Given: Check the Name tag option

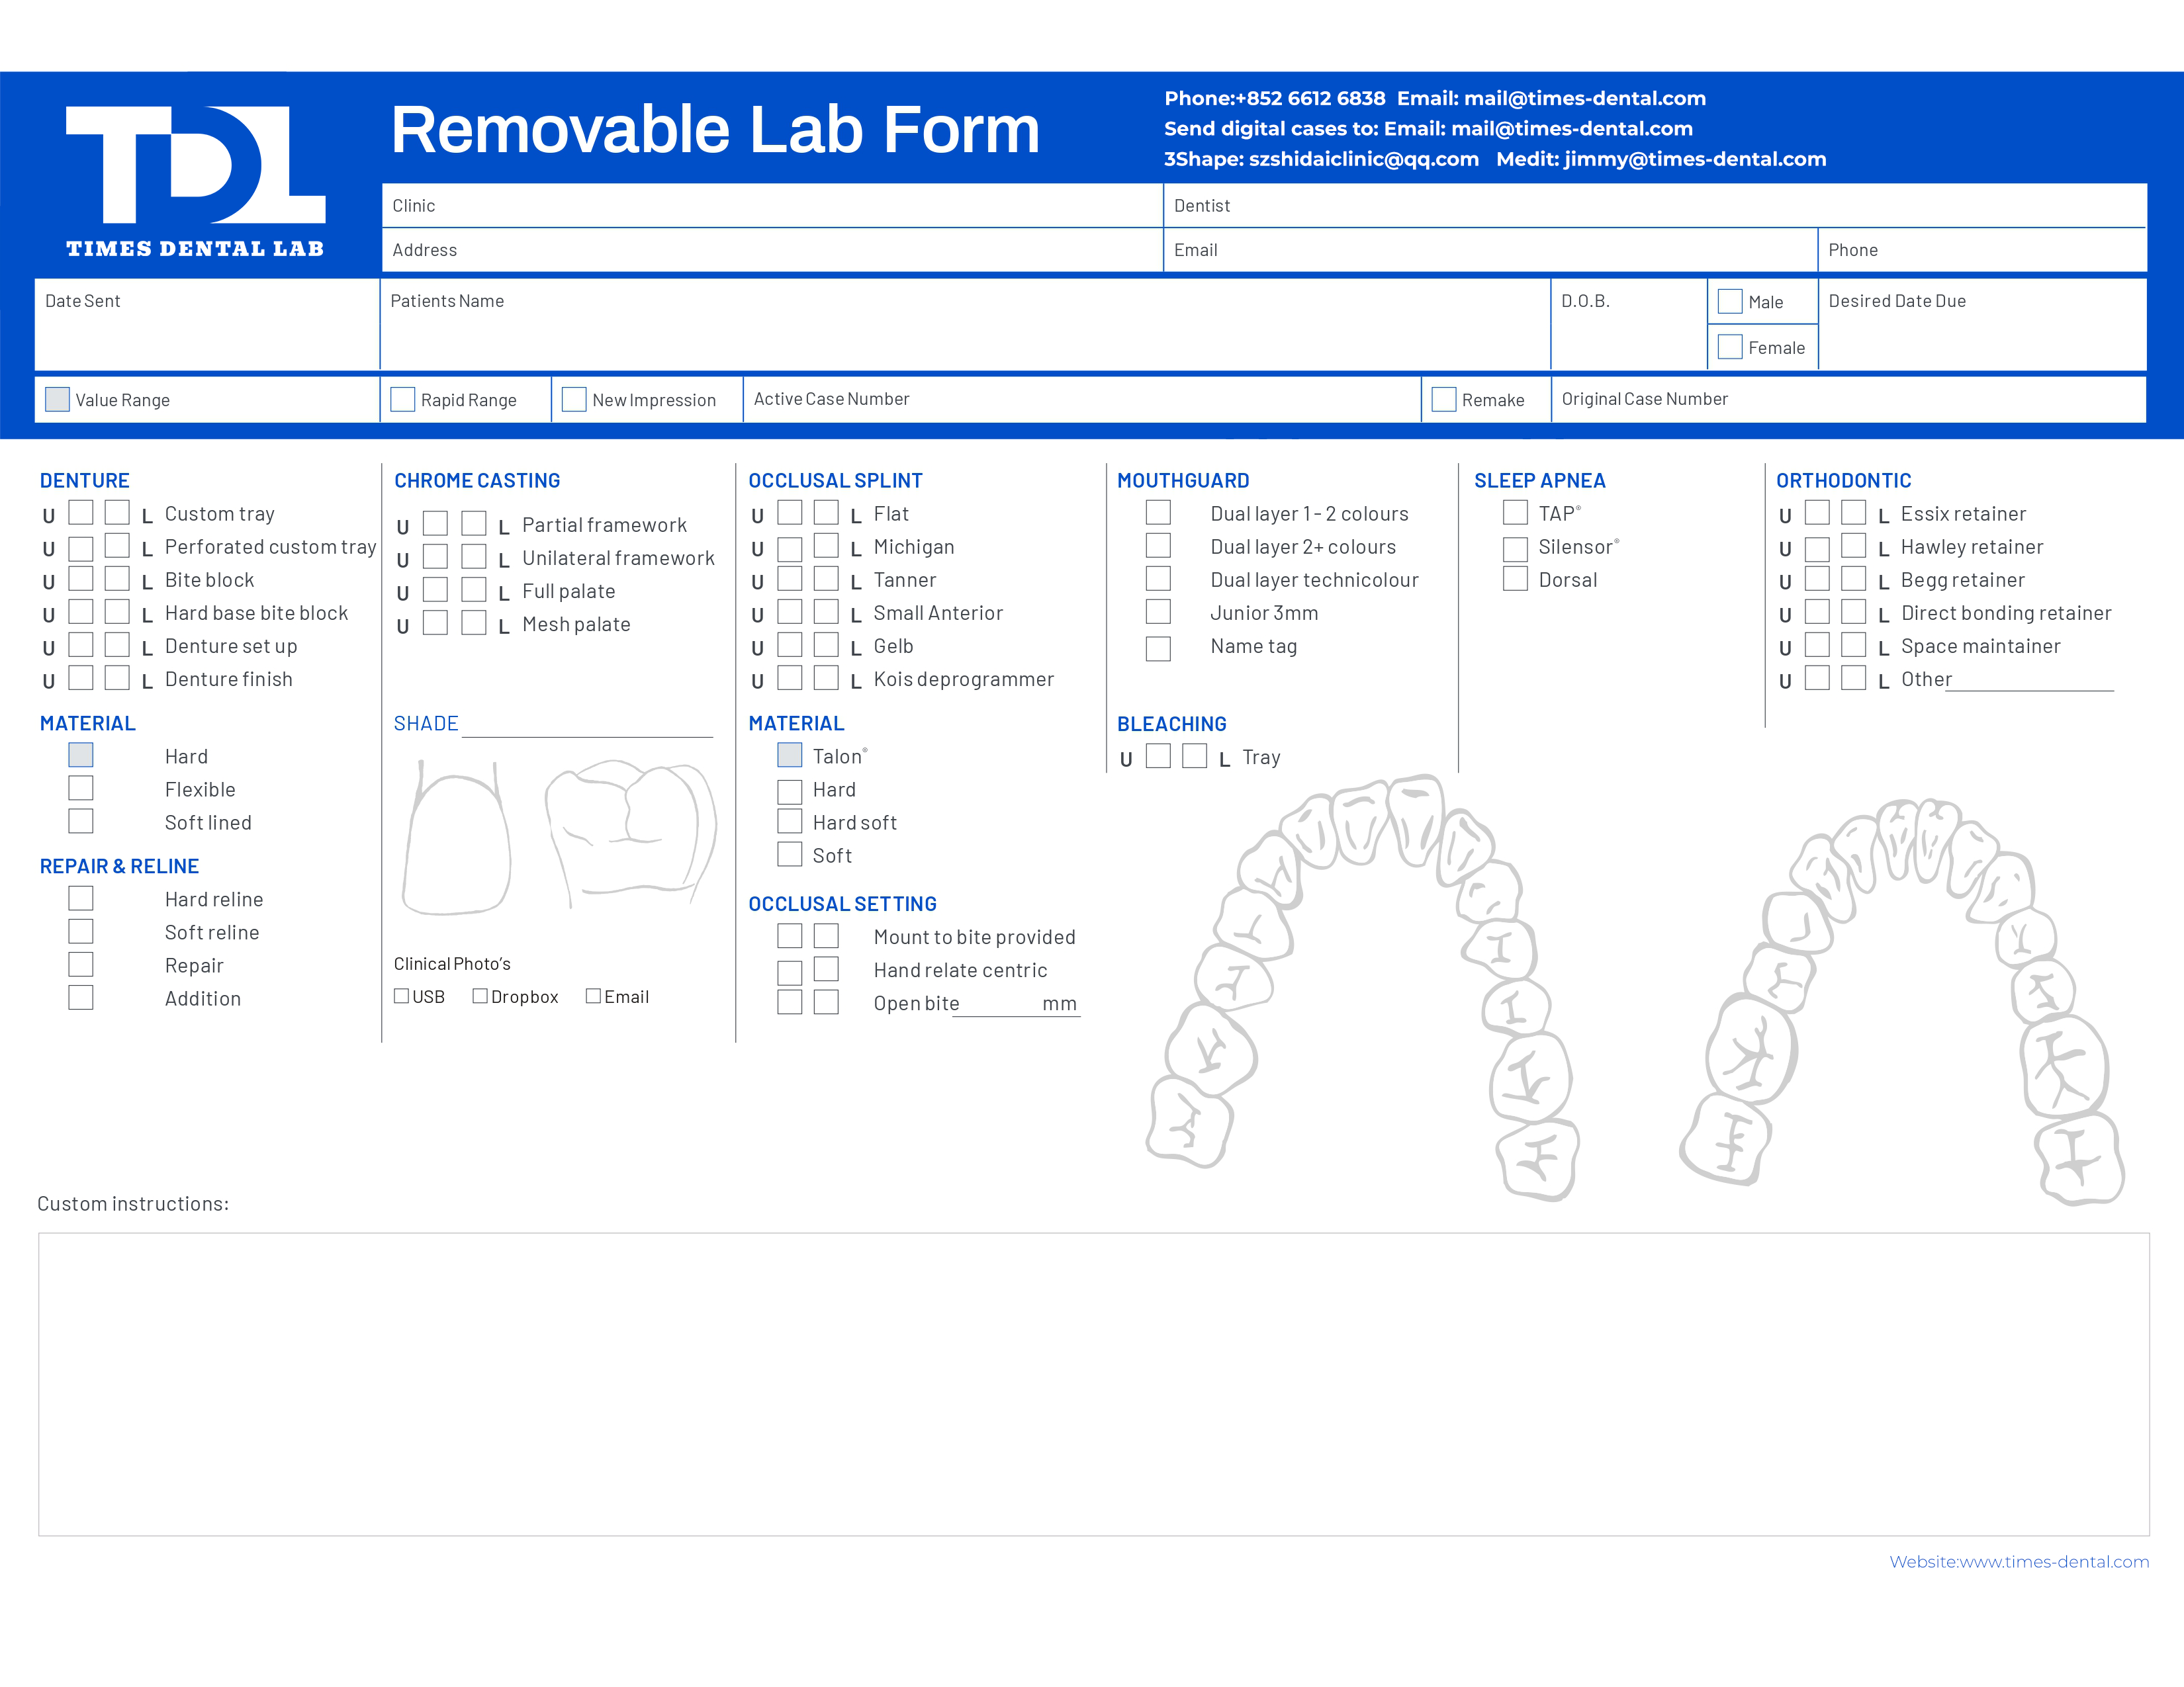Looking at the screenshot, I should tap(1158, 648).
